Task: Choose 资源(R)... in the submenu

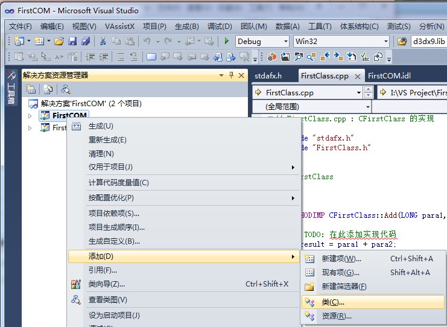Action: tap(373, 316)
